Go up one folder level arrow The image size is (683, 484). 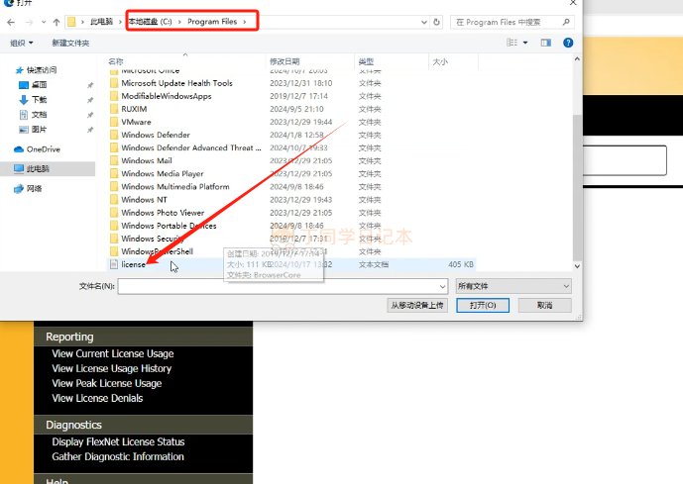(x=57, y=22)
